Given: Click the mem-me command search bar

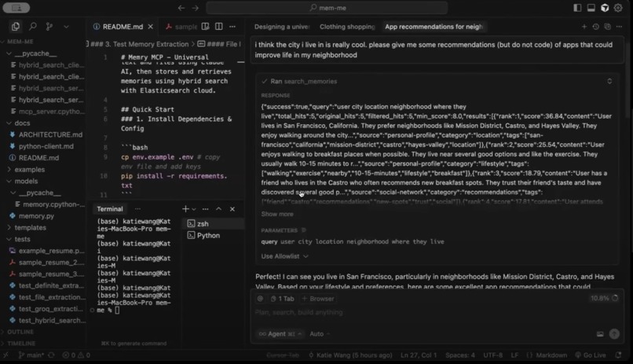Looking at the screenshot, I should pos(327,8).
